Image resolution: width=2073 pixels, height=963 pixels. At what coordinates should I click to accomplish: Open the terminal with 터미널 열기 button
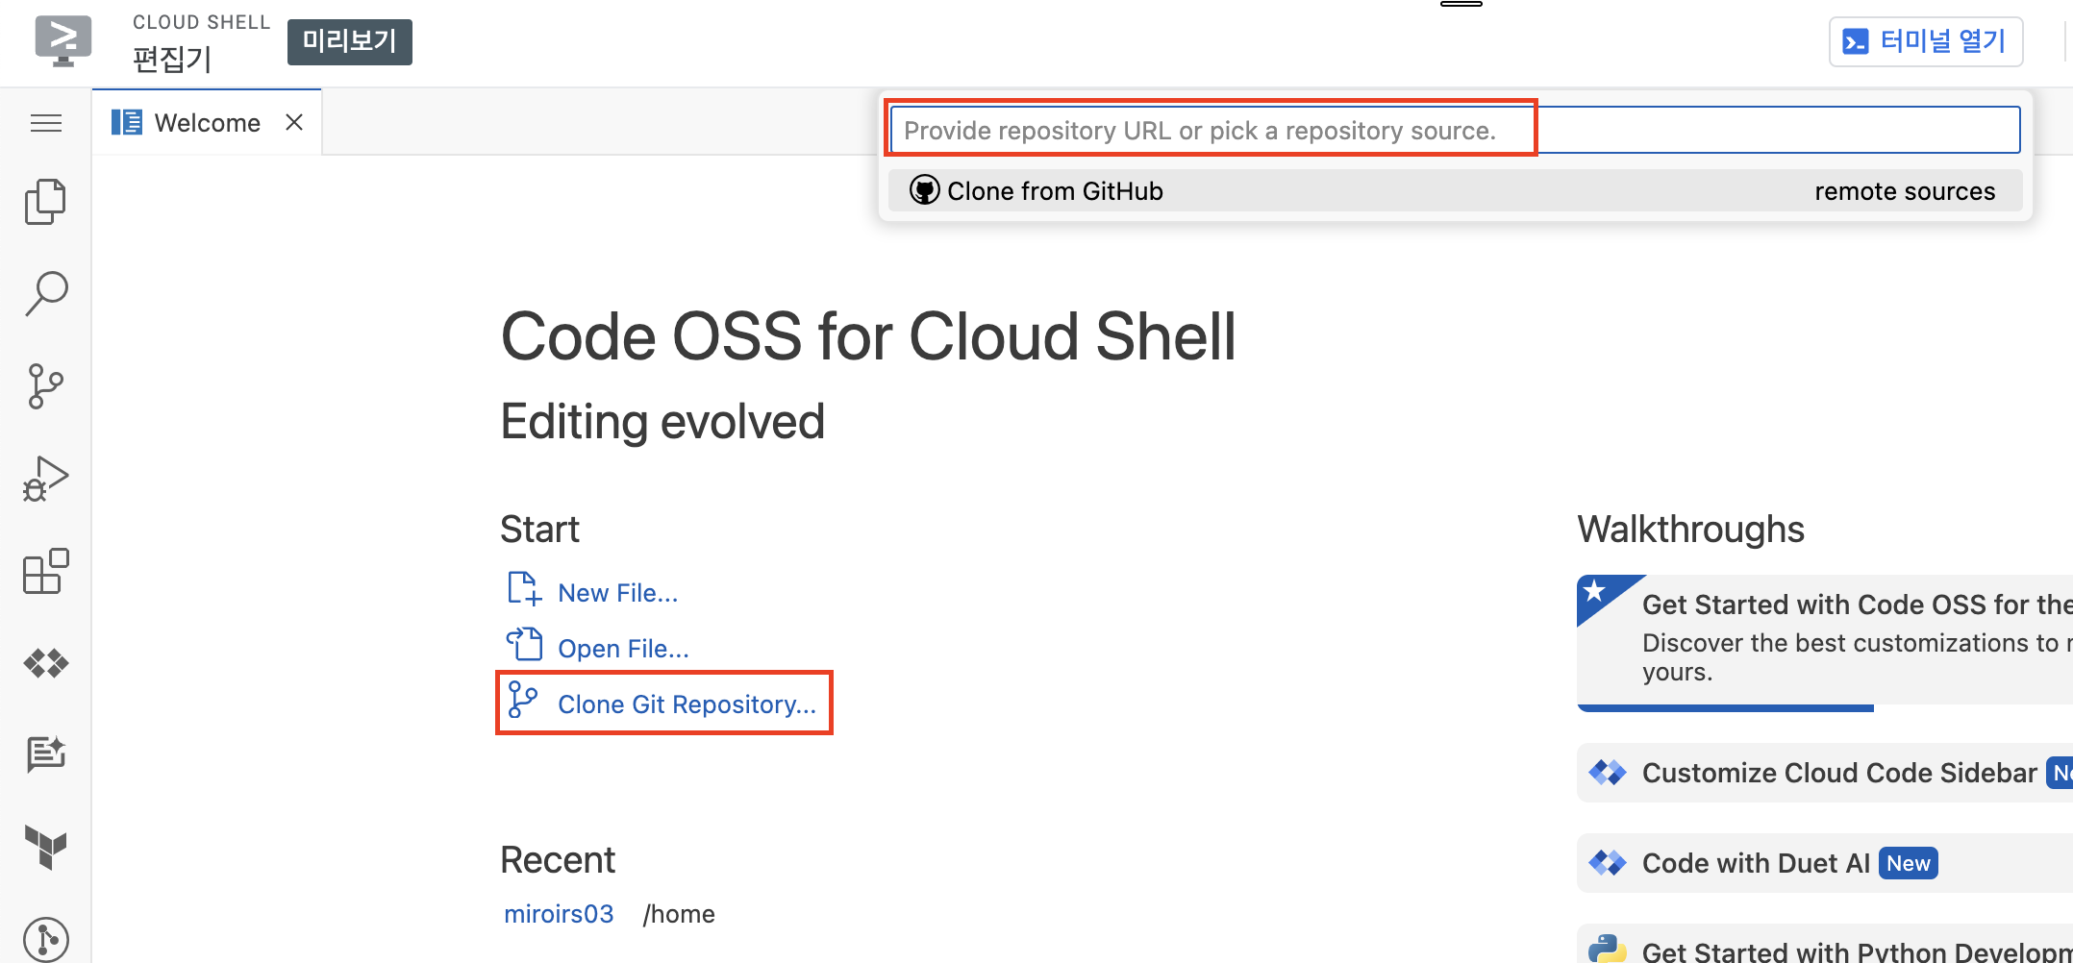pyautogui.click(x=1926, y=41)
